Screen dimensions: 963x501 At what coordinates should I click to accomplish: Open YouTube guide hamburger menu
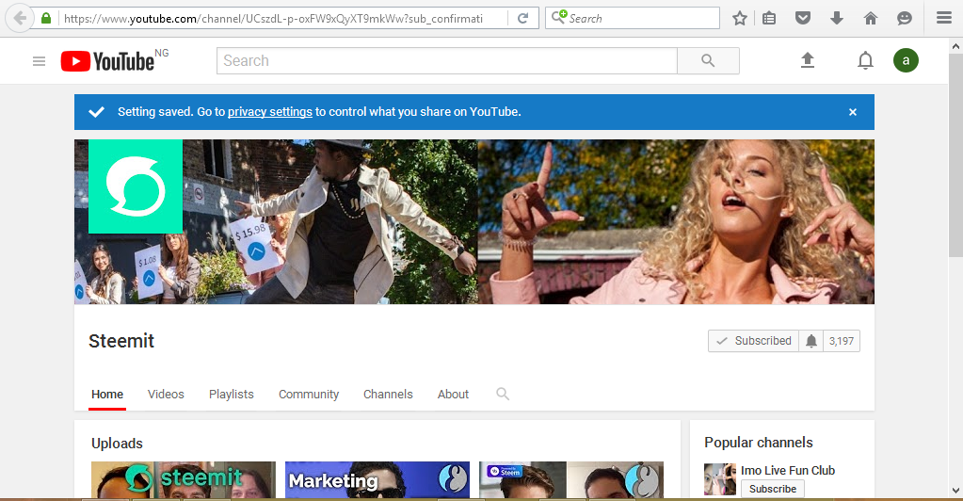[40, 61]
